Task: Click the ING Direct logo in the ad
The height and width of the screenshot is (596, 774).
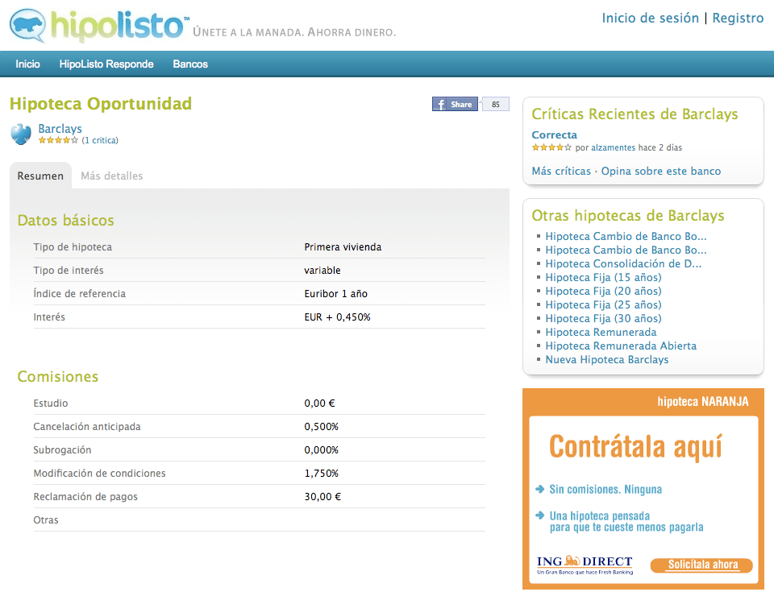Action: pyautogui.click(x=585, y=565)
